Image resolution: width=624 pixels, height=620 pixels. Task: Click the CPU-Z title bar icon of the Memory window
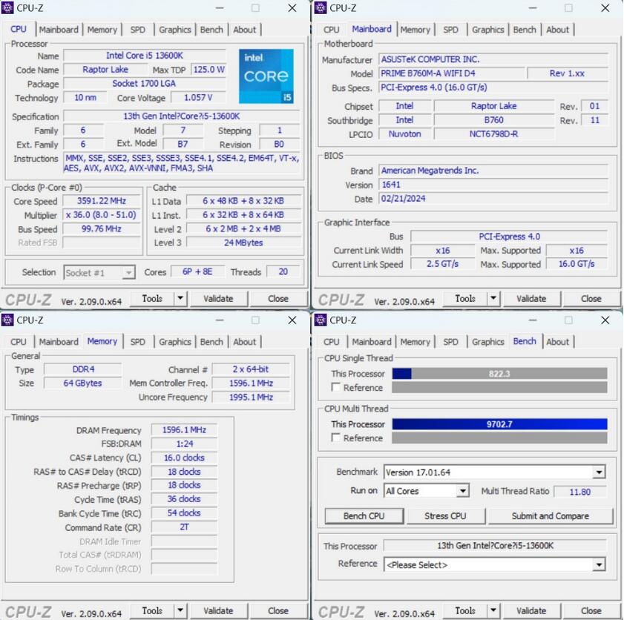8,320
